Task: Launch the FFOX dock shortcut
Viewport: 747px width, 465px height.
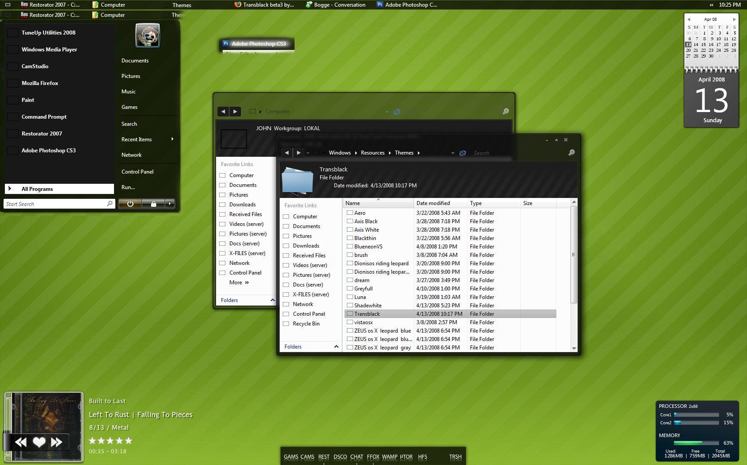Action: [373, 457]
